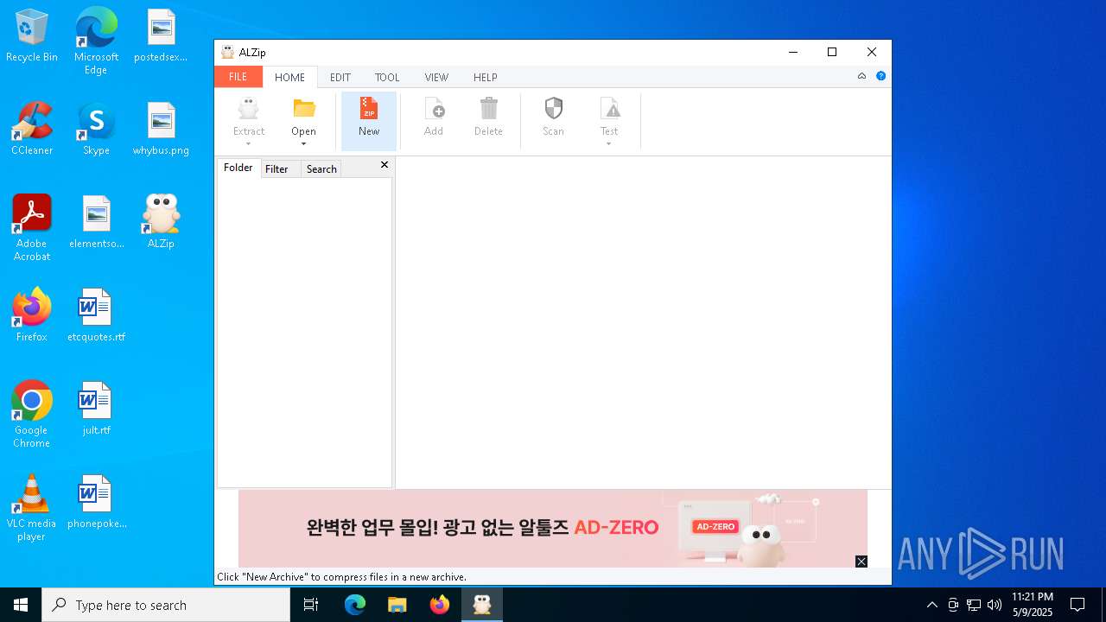This screenshot has width=1106, height=622.
Task: Select the elementso image file on desktop
Action: (x=96, y=222)
